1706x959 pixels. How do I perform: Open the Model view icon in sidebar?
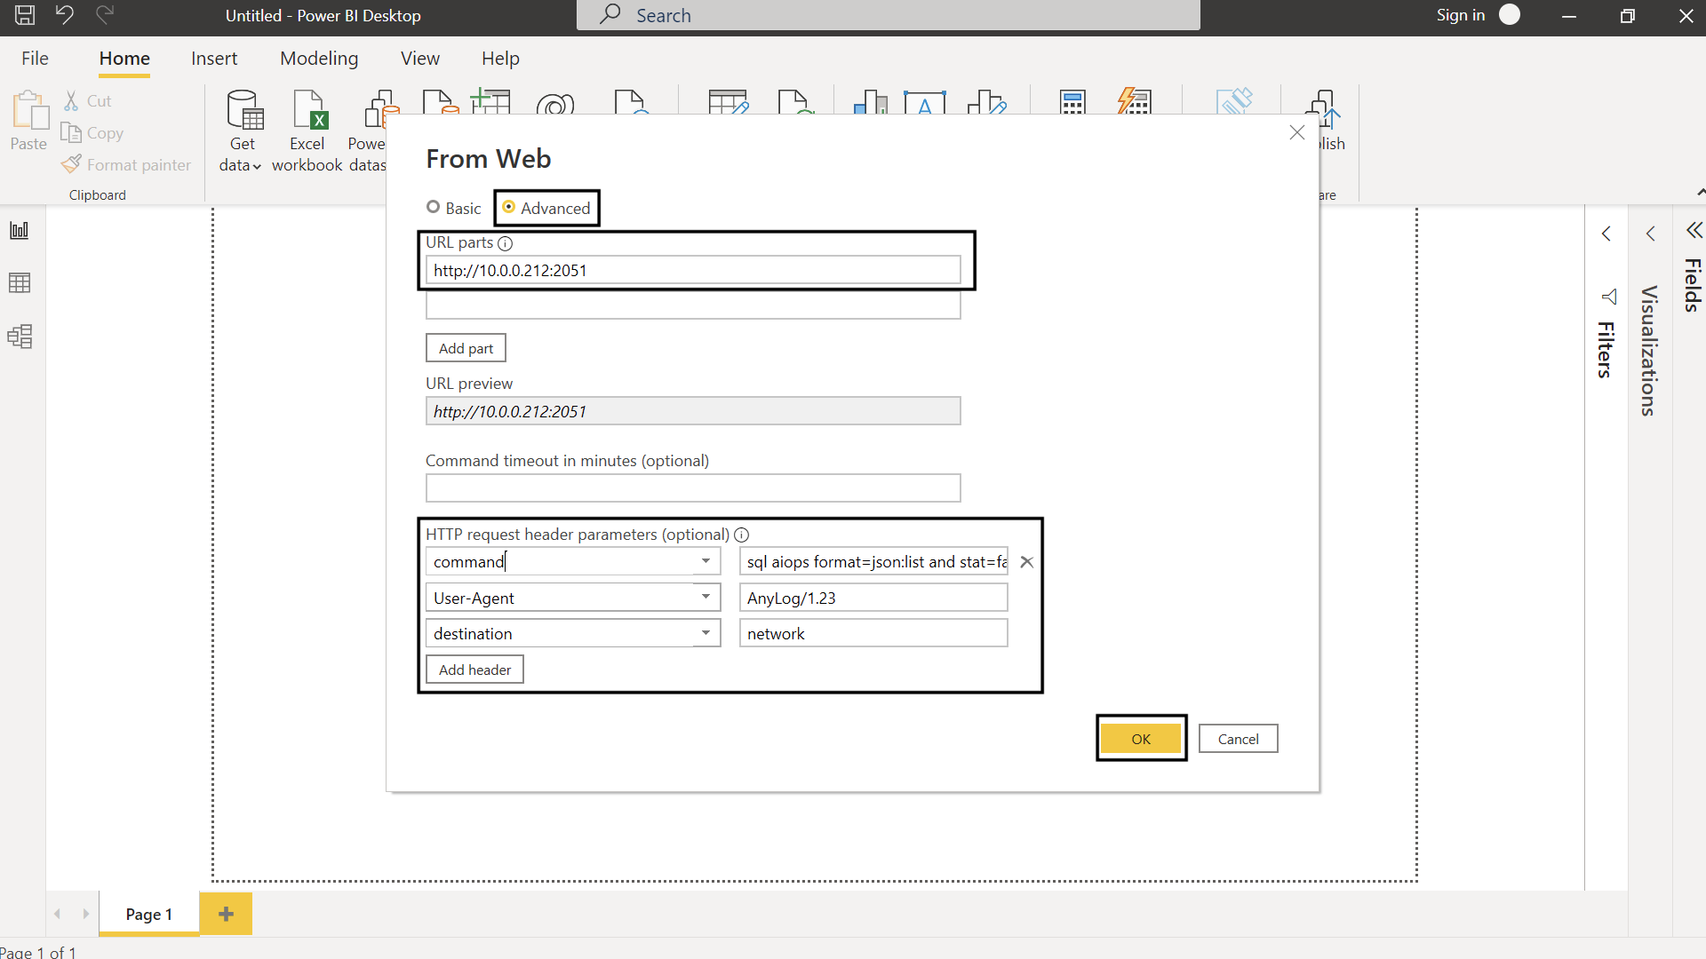tap(20, 336)
